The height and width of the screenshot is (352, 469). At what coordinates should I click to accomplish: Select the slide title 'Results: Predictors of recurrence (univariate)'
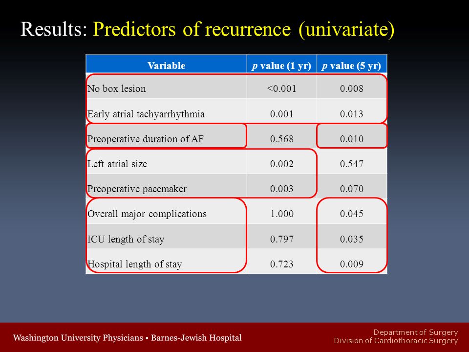click(207, 29)
